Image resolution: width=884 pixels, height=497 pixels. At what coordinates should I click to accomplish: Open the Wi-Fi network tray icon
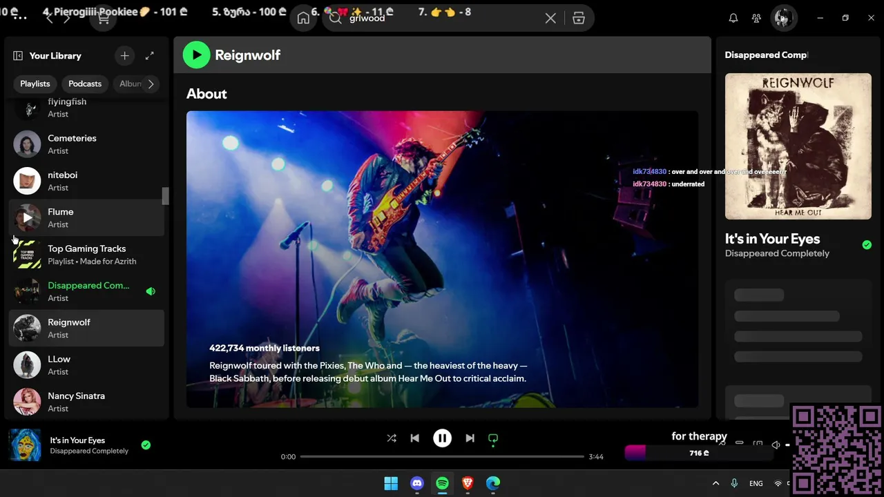click(x=778, y=483)
